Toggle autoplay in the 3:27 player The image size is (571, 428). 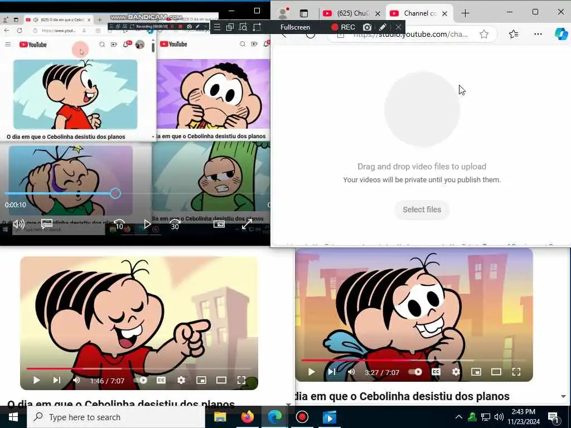click(415, 372)
